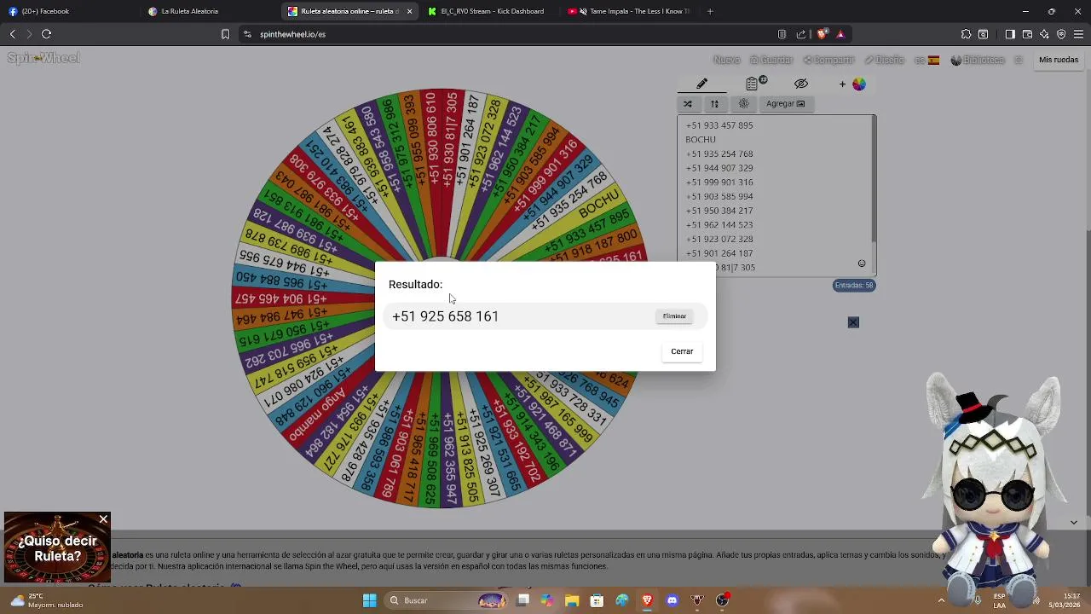The image size is (1091, 614).
Task: Open Brave Shields lion icon
Action: point(822,34)
